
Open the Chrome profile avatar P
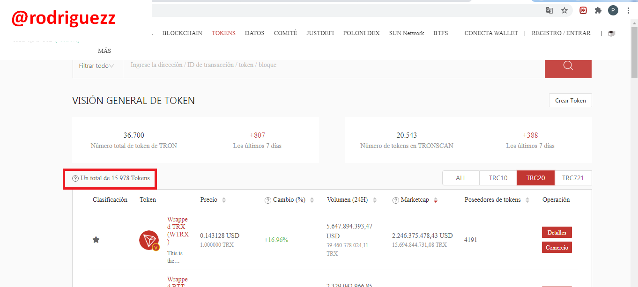tap(613, 10)
